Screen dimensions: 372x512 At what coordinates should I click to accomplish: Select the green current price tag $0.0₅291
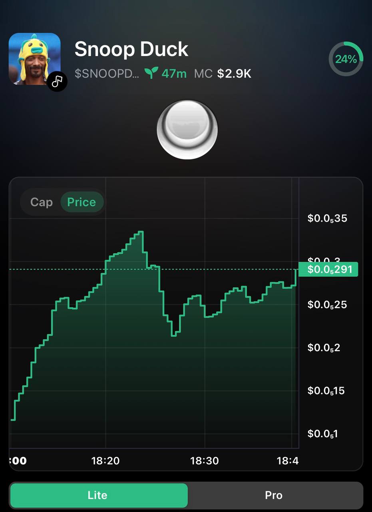pyautogui.click(x=328, y=269)
